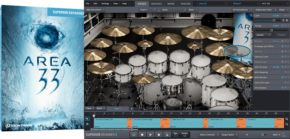
Task: Open the Default Box View dropdown
Action: (x=266, y=10)
